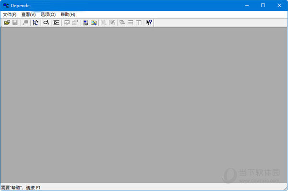Open the 选项(O) menu
The height and width of the screenshot is (191, 288).
(48, 14)
